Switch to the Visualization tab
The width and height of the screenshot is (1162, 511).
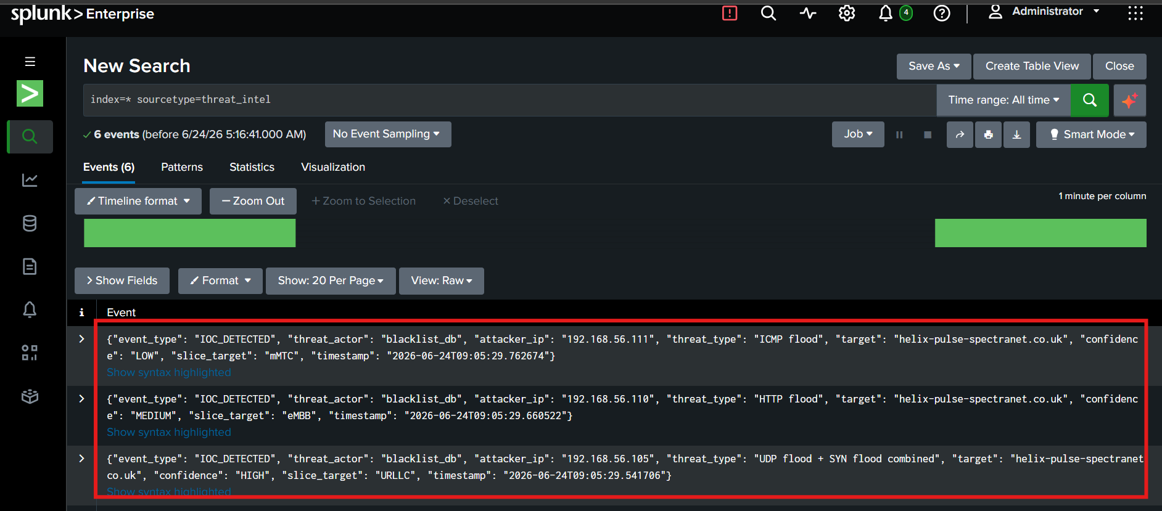click(333, 167)
